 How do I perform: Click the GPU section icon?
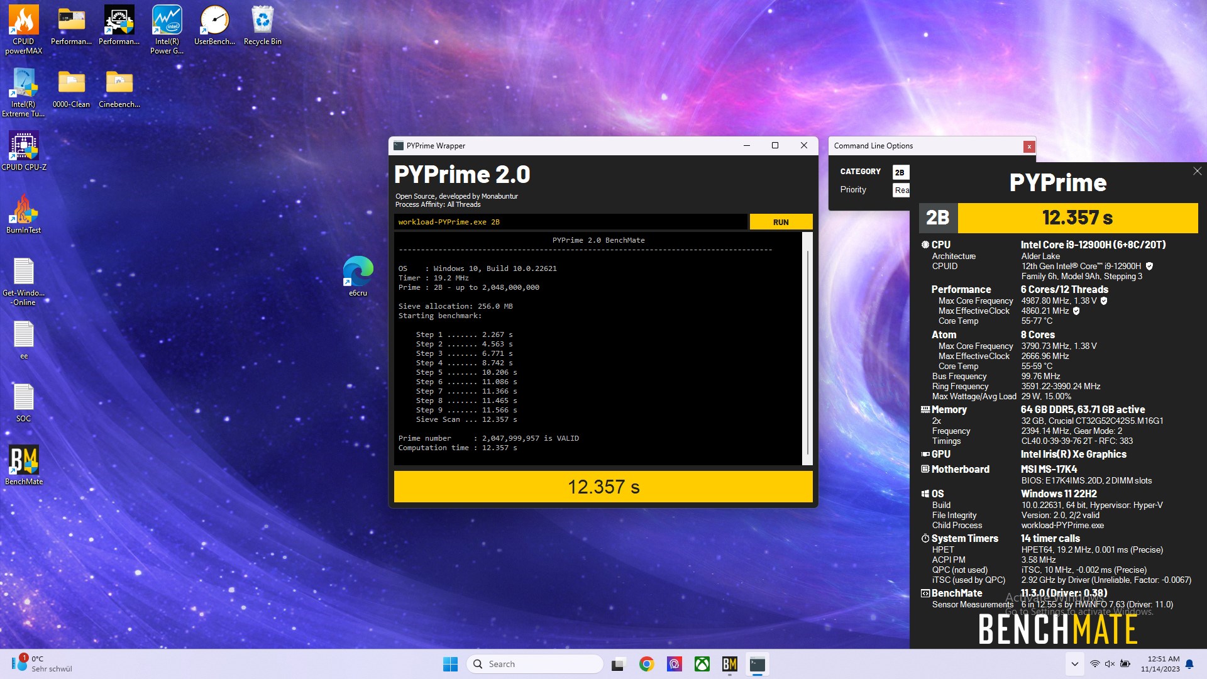click(925, 454)
